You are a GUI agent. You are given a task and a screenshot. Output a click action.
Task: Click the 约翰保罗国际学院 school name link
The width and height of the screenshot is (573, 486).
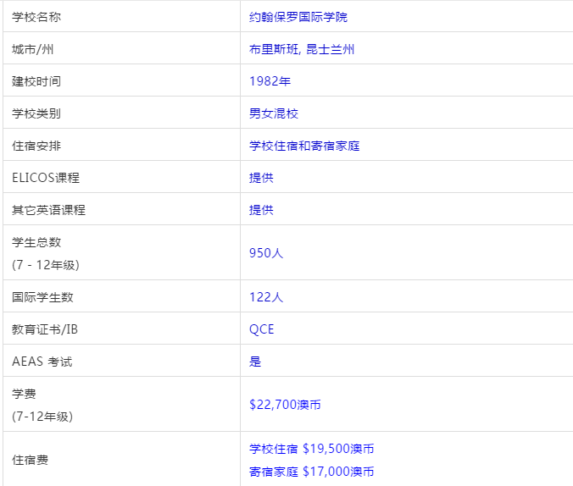coord(298,17)
